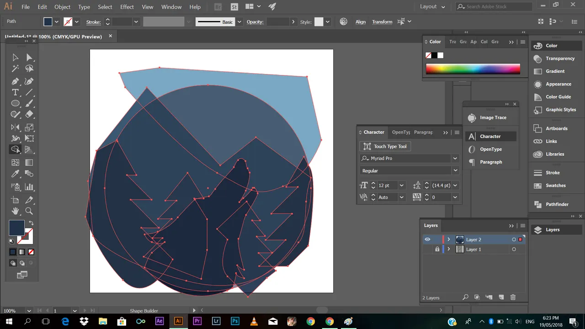
Task: Select the Scale tool
Action: tap(29, 127)
